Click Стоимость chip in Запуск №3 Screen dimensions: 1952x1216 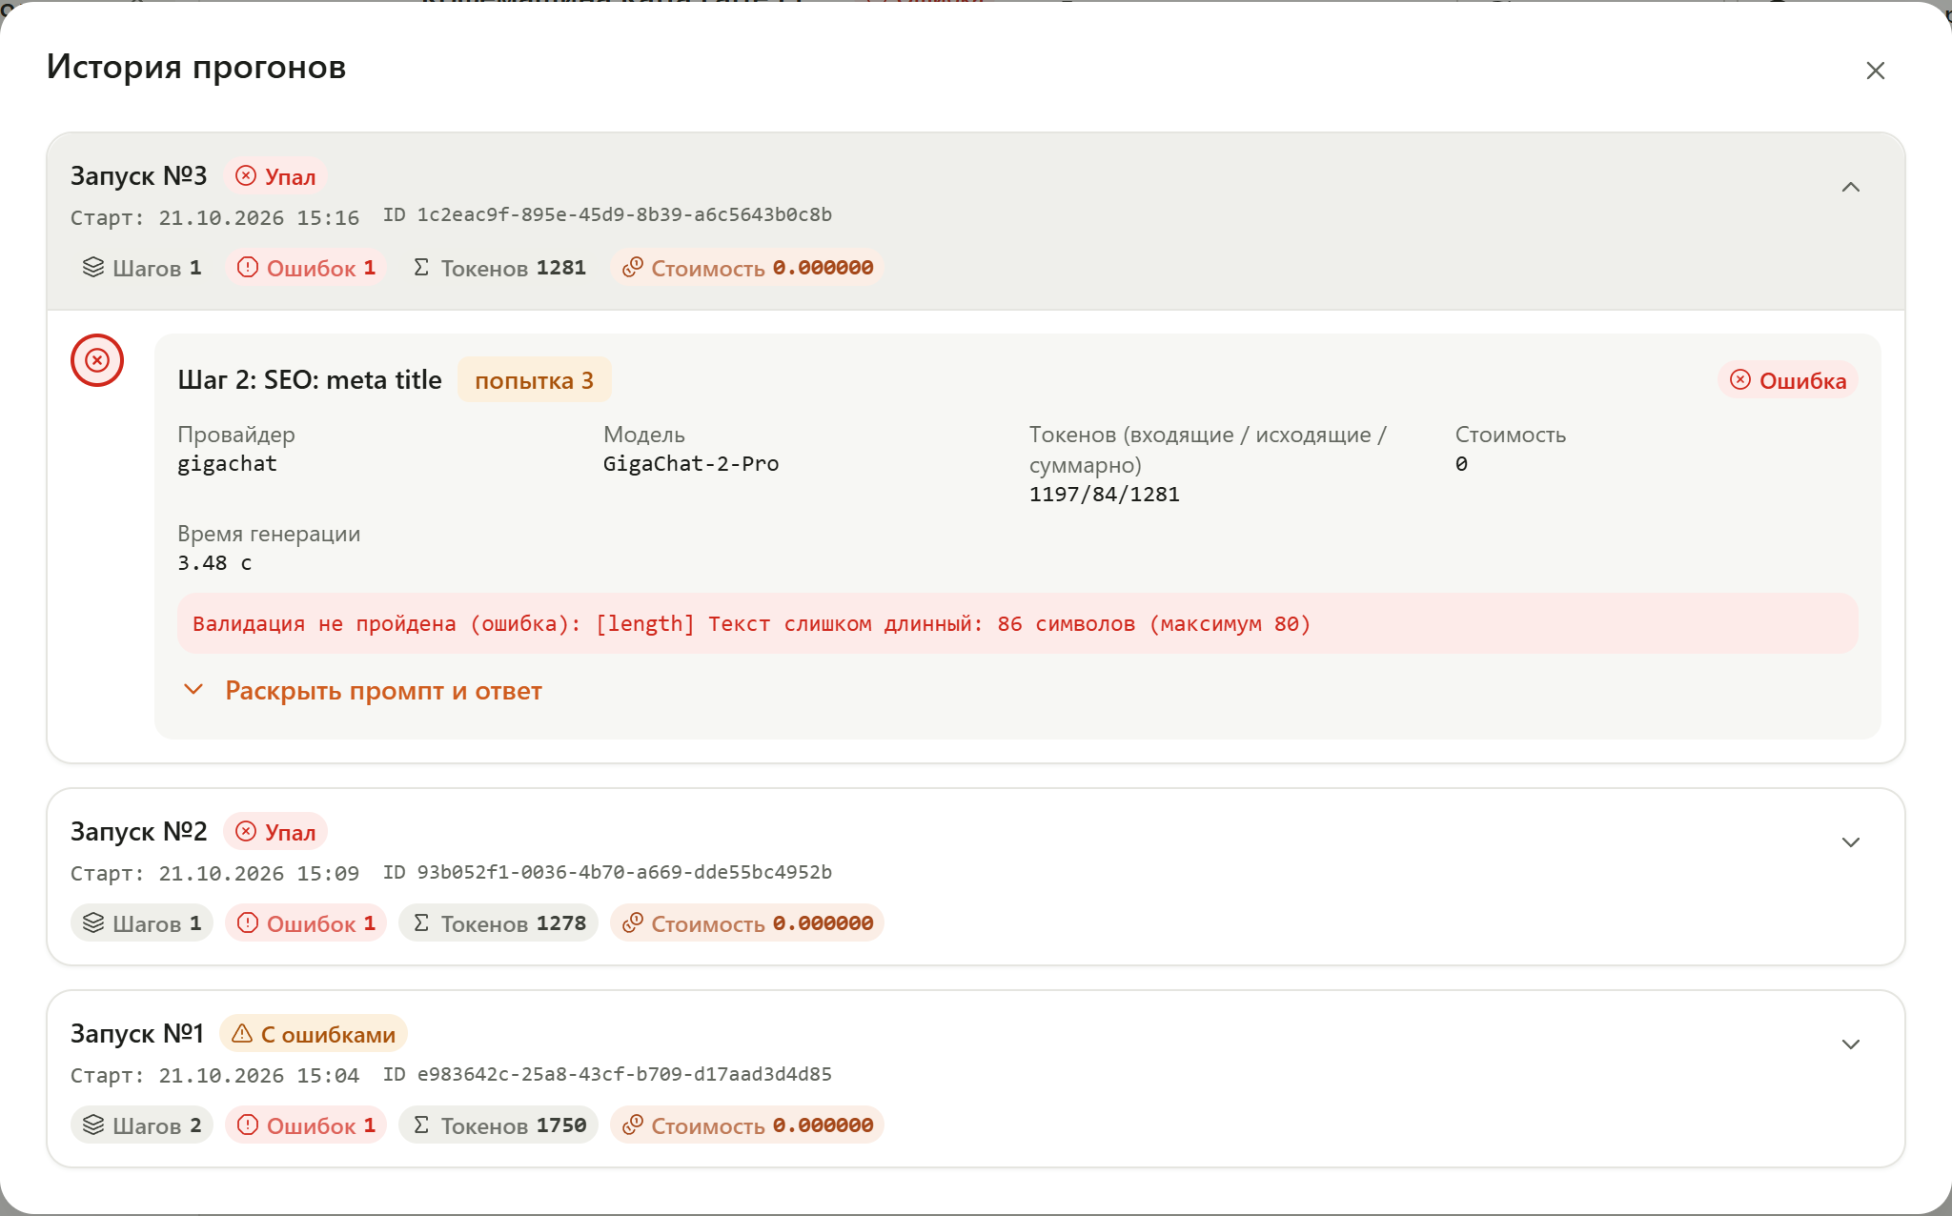747,268
